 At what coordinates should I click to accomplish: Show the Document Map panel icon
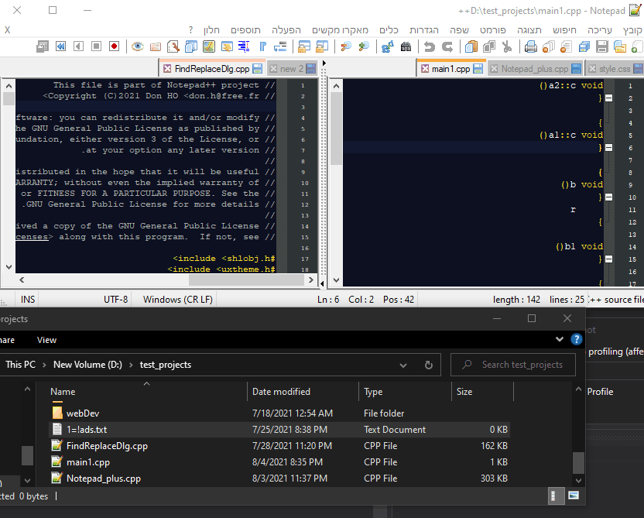209,46
